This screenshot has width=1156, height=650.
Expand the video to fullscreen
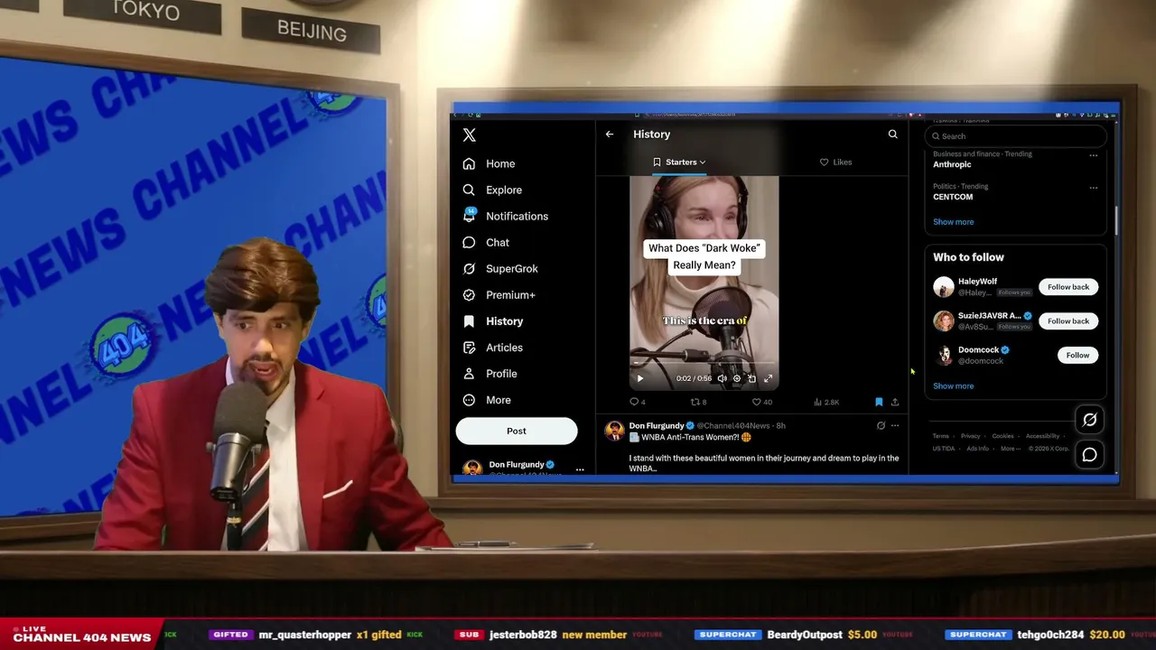coord(769,379)
